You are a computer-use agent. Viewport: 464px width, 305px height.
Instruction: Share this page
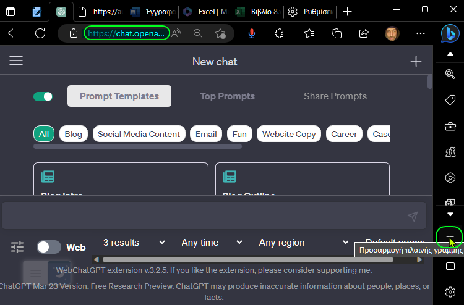click(364, 33)
